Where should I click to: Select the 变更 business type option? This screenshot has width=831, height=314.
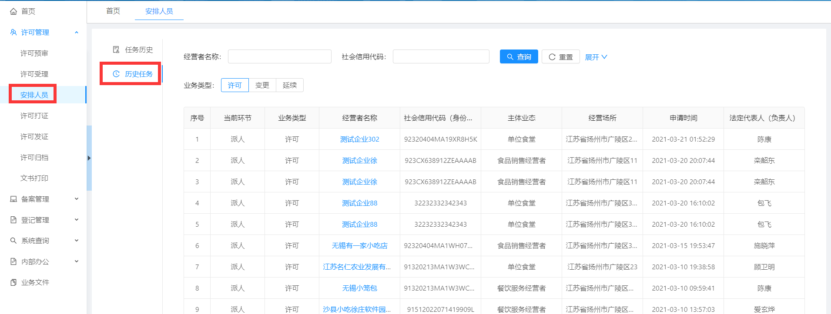click(262, 85)
